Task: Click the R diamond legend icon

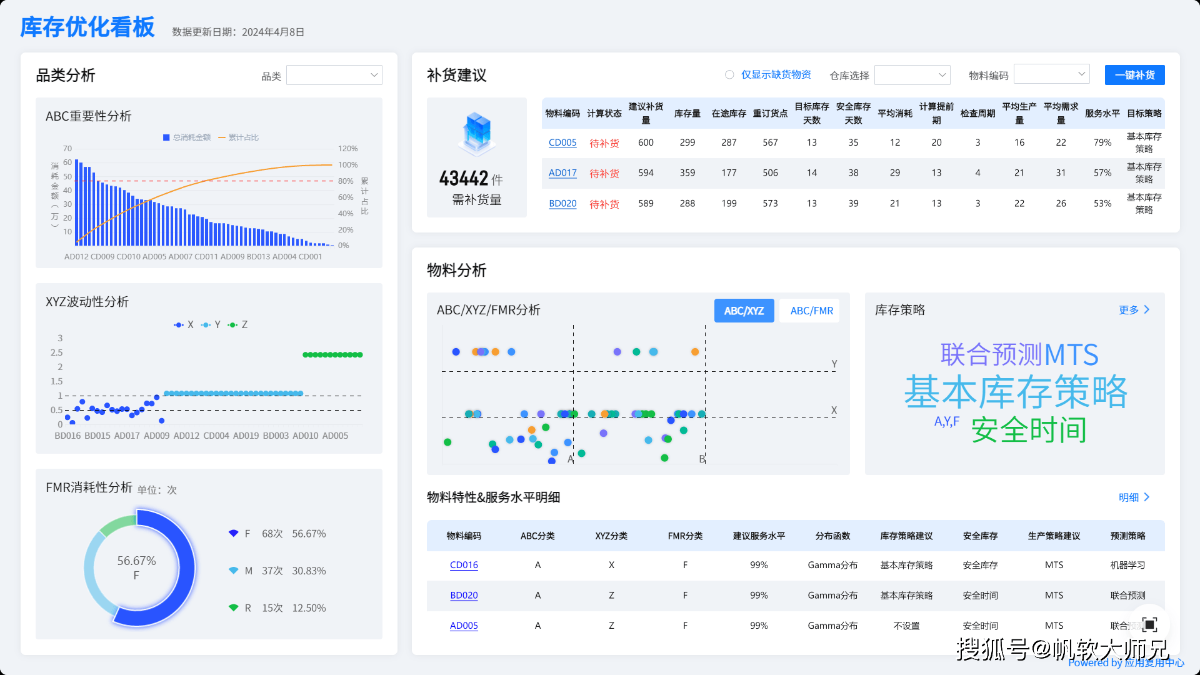Action: (x=234, y=607)
